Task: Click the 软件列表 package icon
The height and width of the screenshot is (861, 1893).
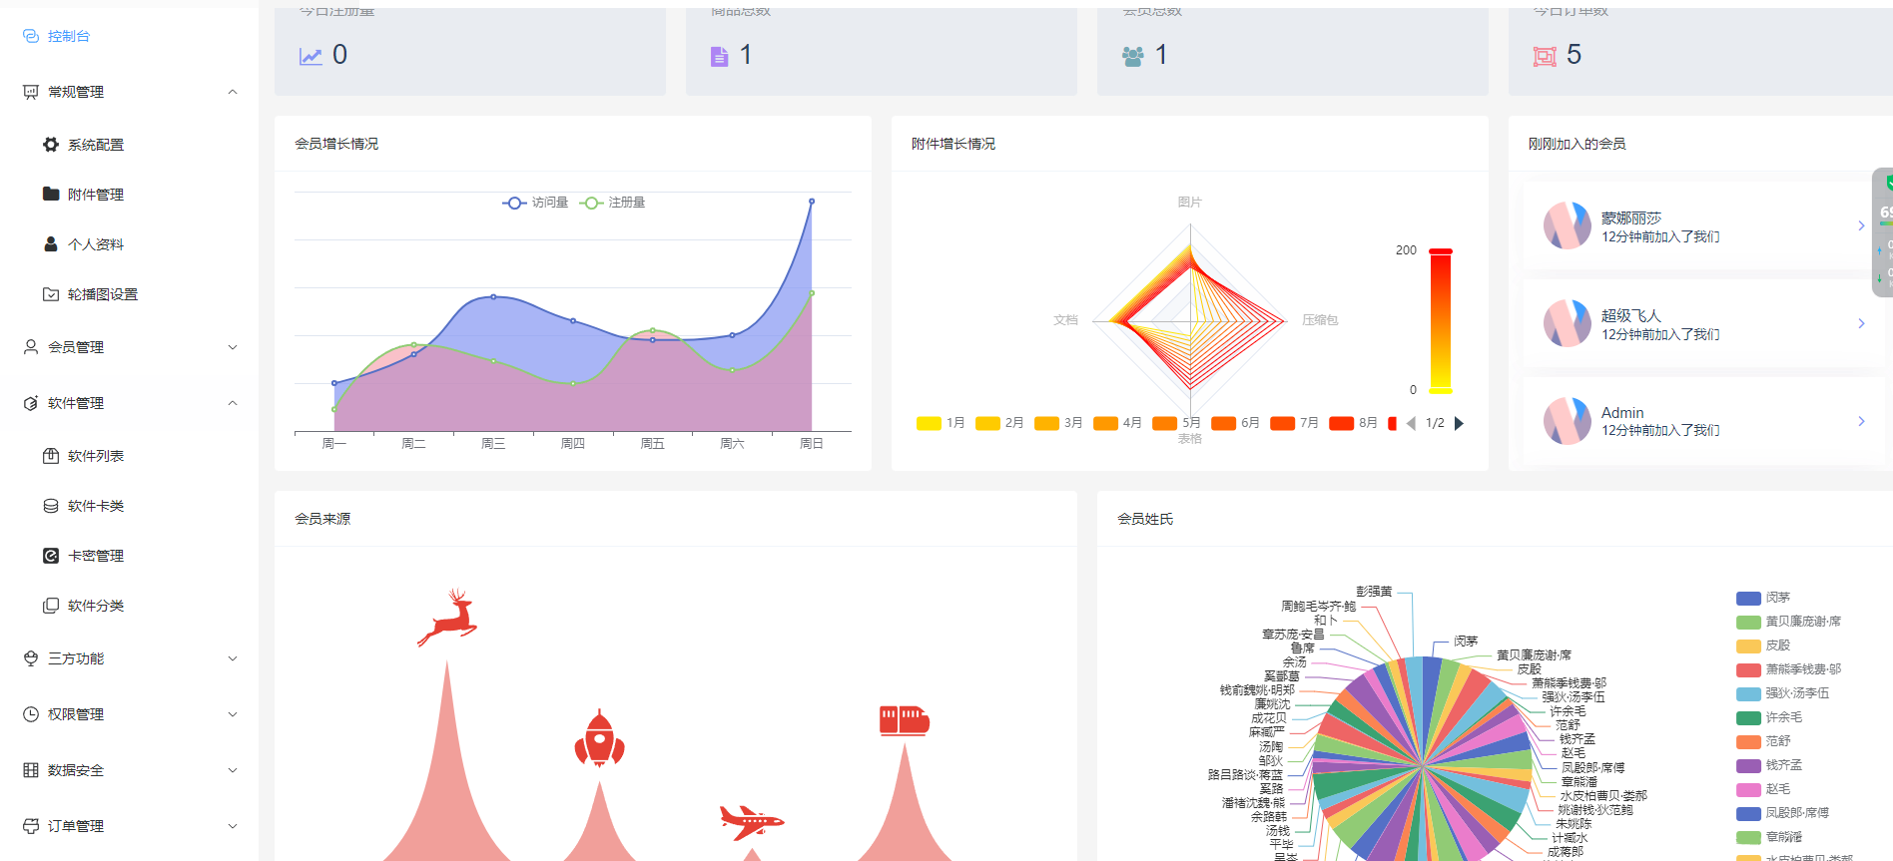Action: point(51,456)
